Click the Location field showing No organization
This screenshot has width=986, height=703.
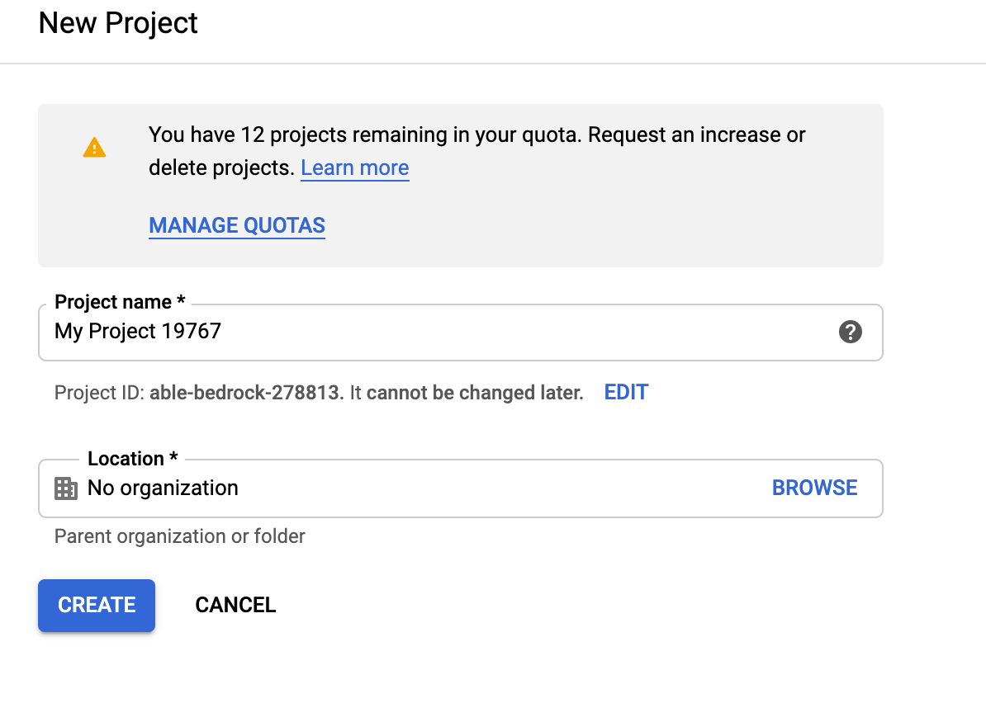[413, 488]
